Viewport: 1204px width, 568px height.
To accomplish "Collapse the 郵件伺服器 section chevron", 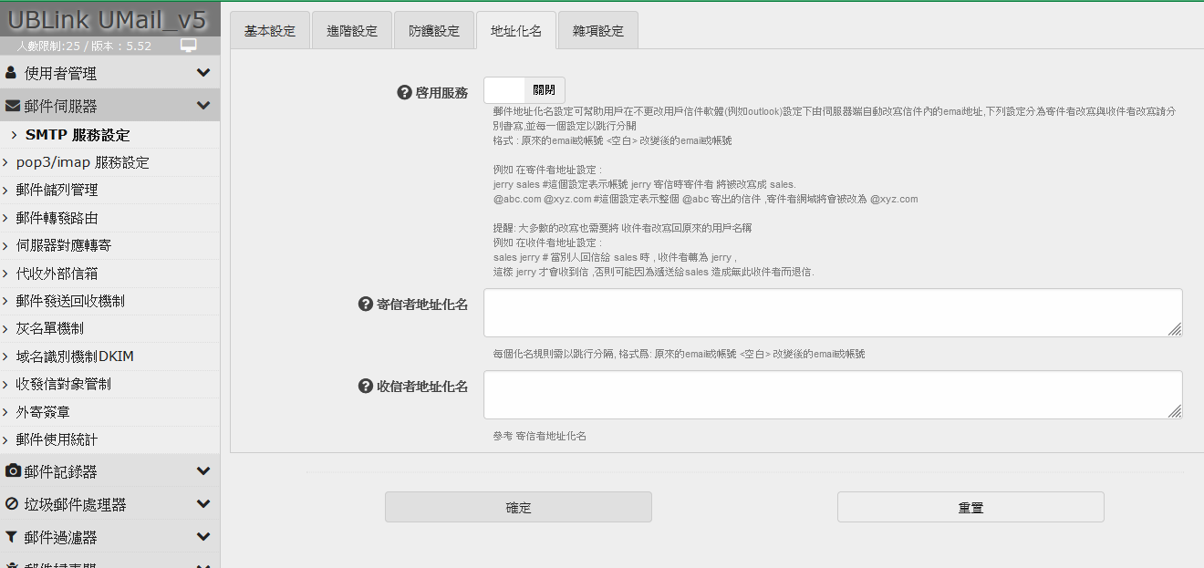I will coord(203,106).
